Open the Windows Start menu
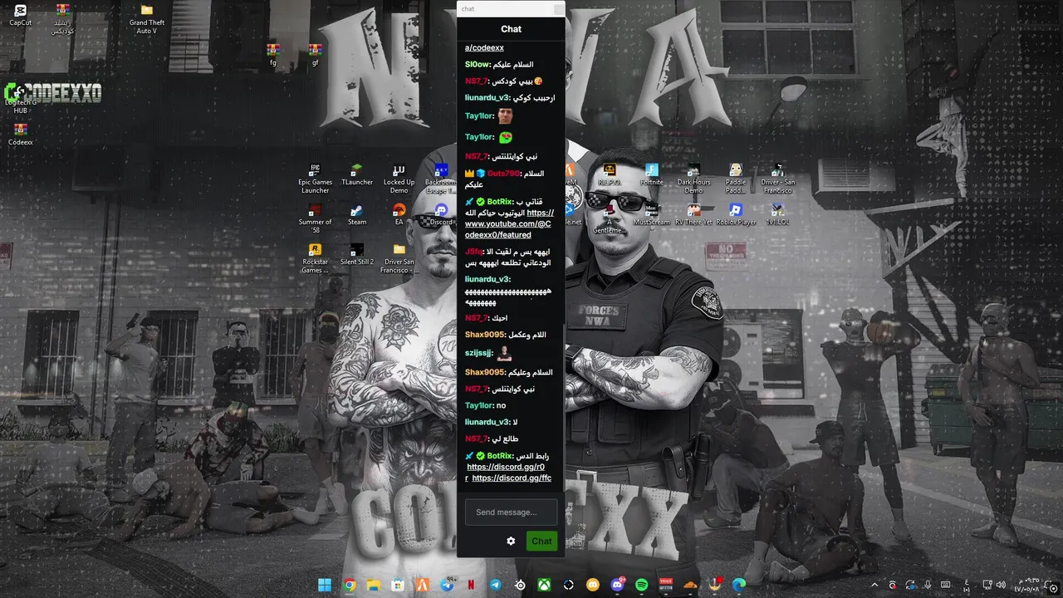Image resolution: width=1063 pixels, height=598 pixels. click(x=325, y=585)
